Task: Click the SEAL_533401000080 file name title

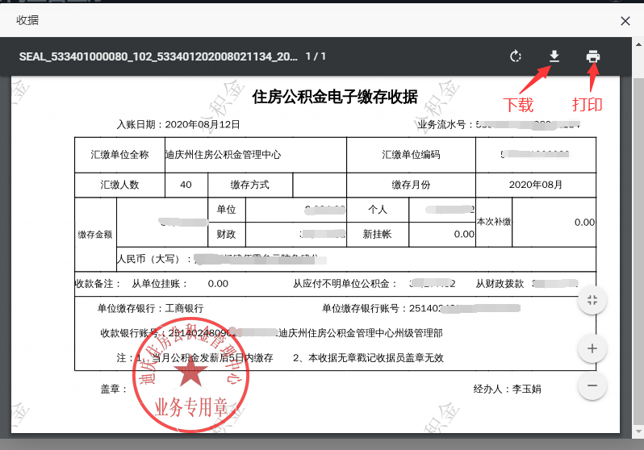Action: click(x=157, y=56)
